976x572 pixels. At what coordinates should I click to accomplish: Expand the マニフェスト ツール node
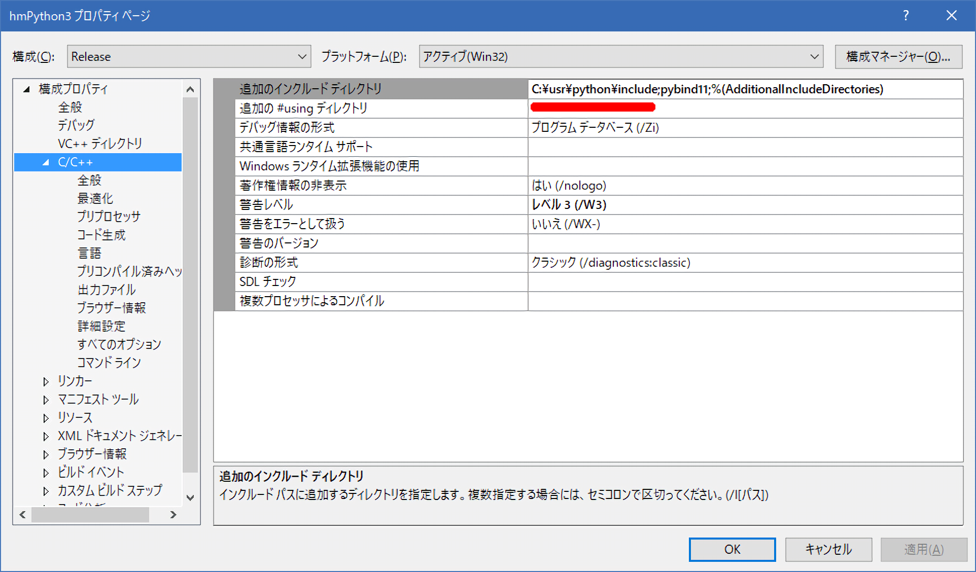tap(46, 400)
